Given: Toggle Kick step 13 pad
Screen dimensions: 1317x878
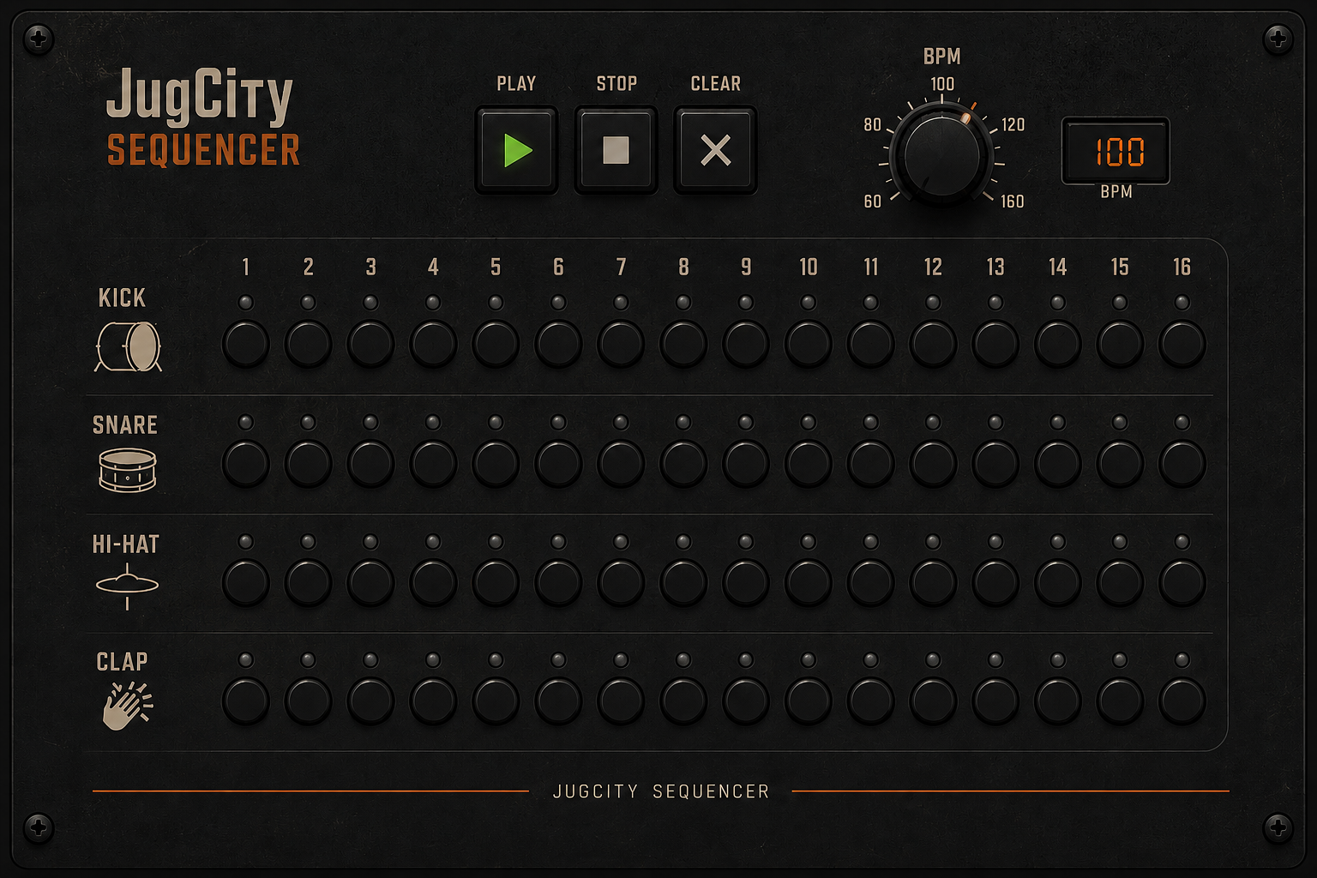Looking at the screenshot, I should click(995, 344).
